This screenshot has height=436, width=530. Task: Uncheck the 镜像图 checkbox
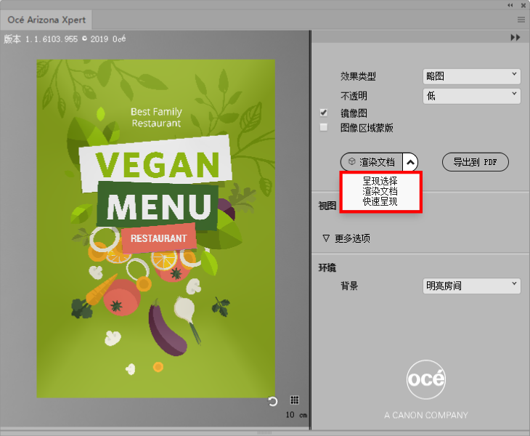[324, 113]
